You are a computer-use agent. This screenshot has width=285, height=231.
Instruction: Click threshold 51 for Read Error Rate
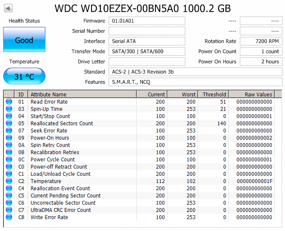pos(223,101)
